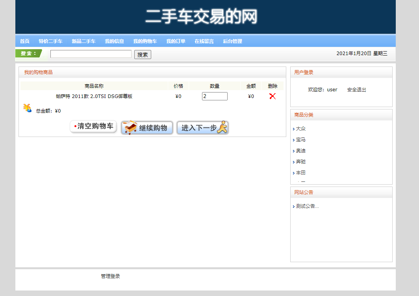Screen dimensions: 419x296
Task: Click the 管理登录 footer link
Action: pos(110,276)
